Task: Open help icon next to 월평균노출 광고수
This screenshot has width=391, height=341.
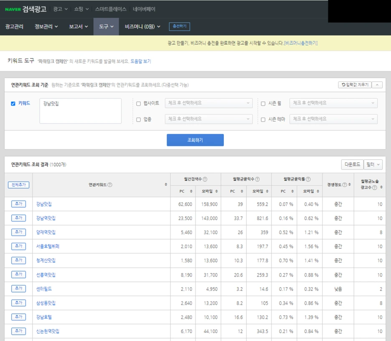Action: [375, 187]
